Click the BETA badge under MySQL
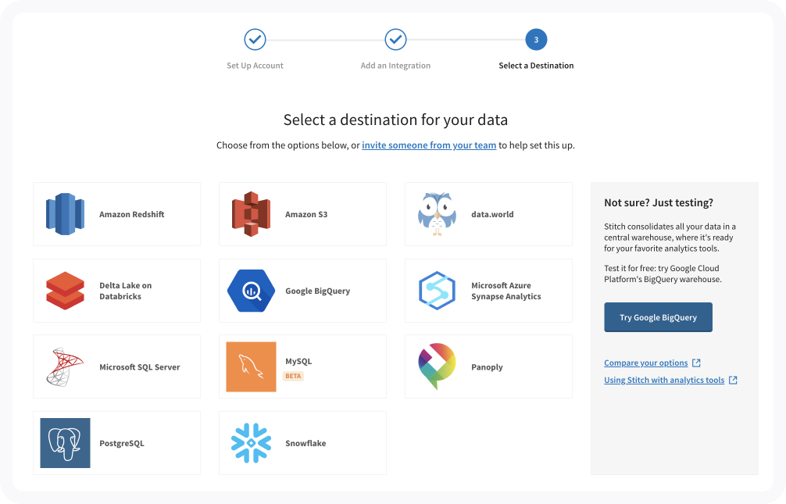The image size is (786, 504). (293, 376)
